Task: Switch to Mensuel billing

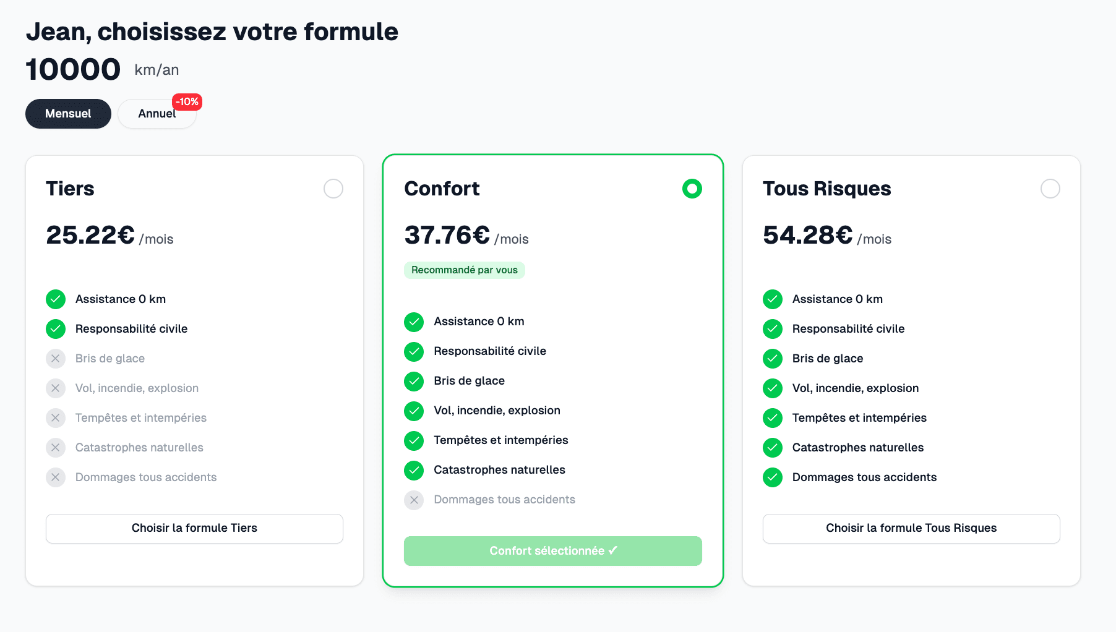Action: (x=68, y=114)
